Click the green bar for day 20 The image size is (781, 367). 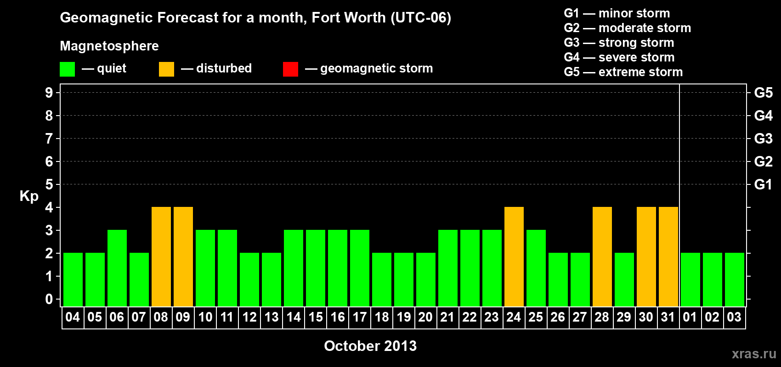click(x=426, y=280)
